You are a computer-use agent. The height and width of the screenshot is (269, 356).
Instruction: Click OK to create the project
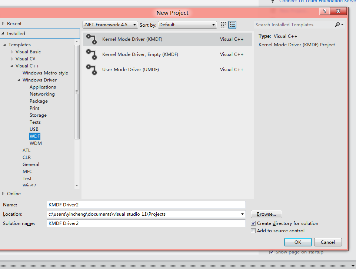(297, 242)
